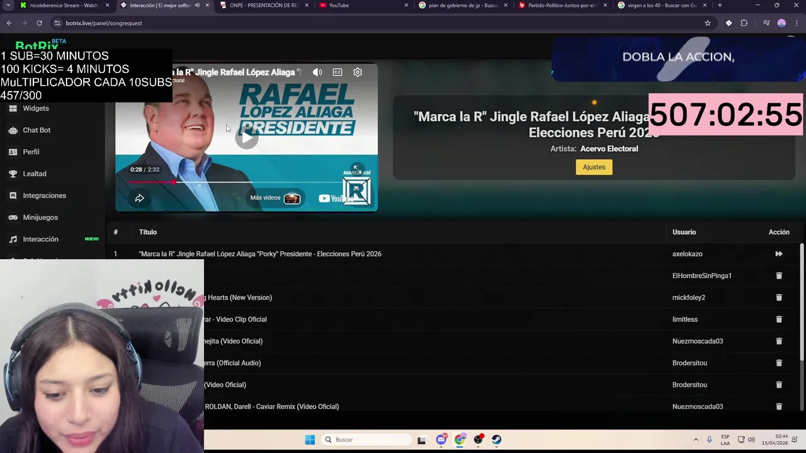Open the Steam taskbar icon
The width and height of the screenshot is (806, 453).
(497, 440)
